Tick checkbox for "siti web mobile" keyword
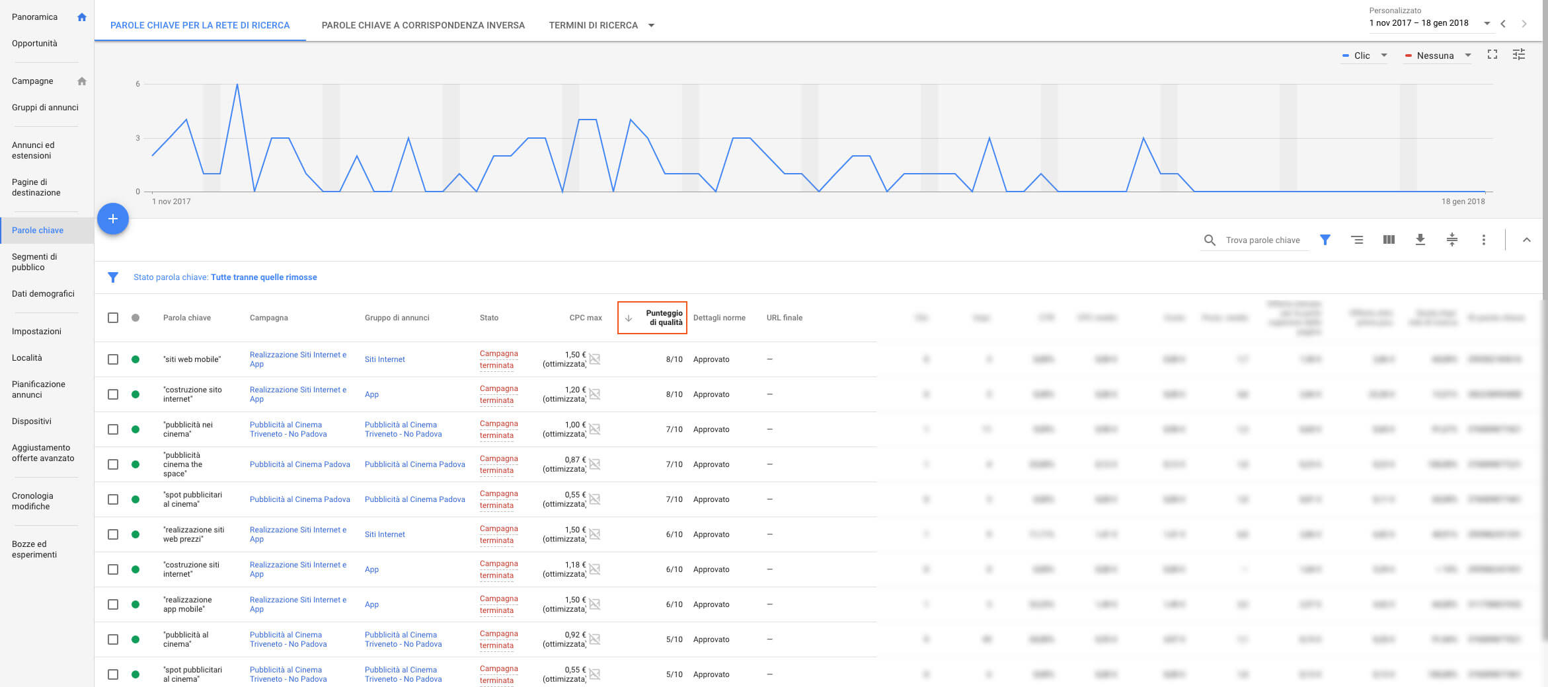 pyautogui.click(x=113, y=359)
